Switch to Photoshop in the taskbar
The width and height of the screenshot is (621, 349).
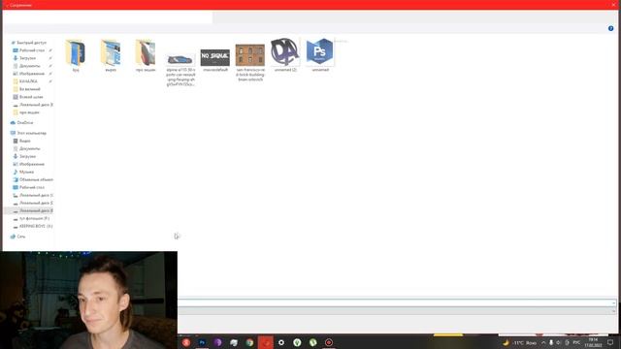(x=202, y=342)
